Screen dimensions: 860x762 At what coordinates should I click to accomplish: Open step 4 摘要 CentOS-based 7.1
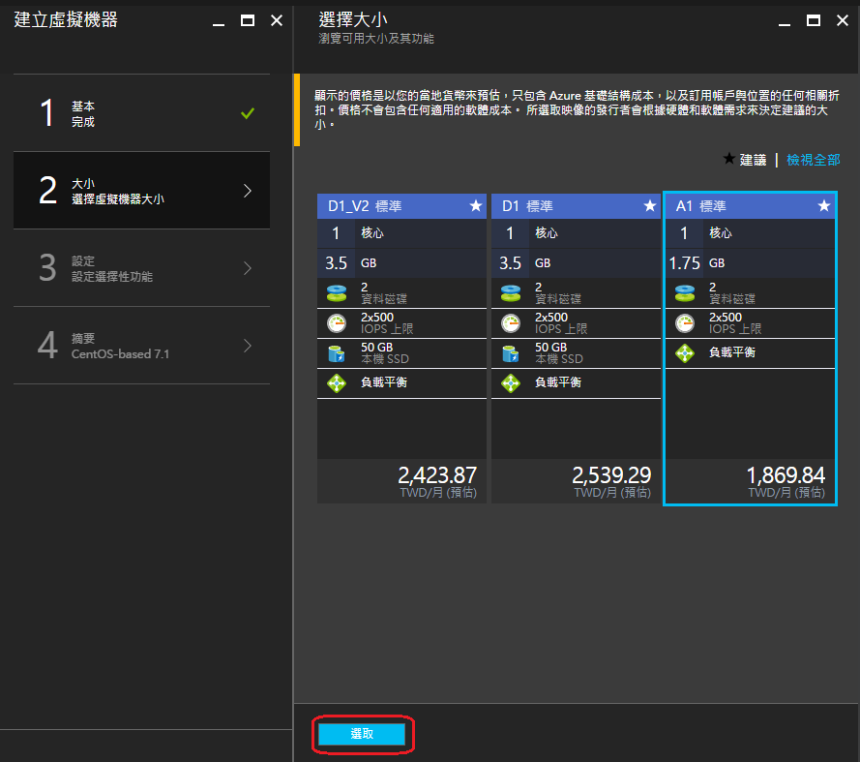(x=141, y=346)
